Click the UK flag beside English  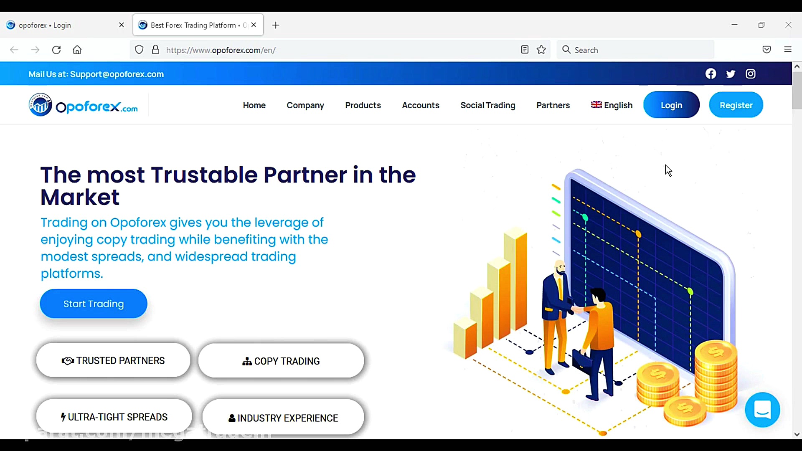tap(596, 105)
